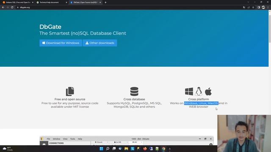Click the Chrome icon on the taskbar

click(x=163, y=149)
